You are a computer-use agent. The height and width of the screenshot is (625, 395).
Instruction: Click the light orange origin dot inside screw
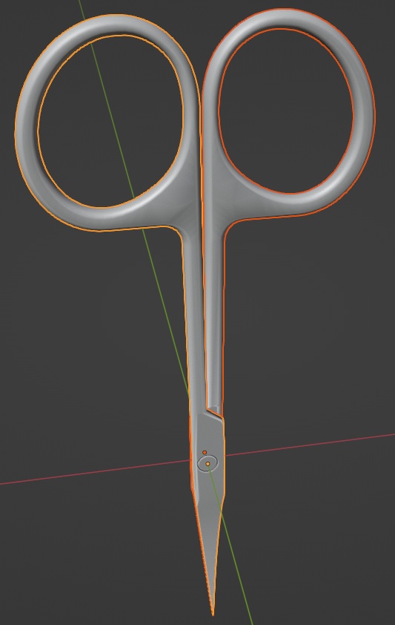pyautogui.click(x=208, y=464)
